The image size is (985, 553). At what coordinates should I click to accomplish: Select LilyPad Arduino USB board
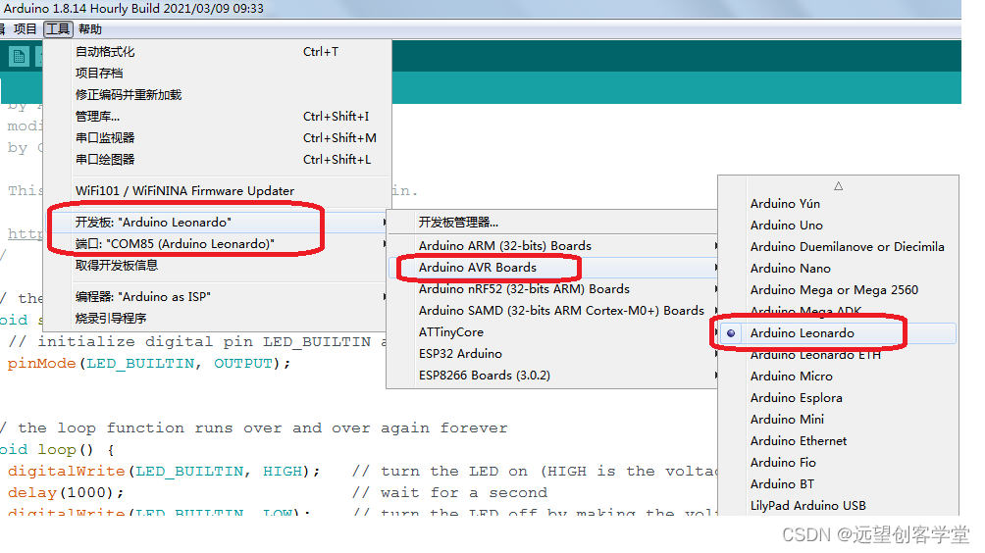pos(838,506)
